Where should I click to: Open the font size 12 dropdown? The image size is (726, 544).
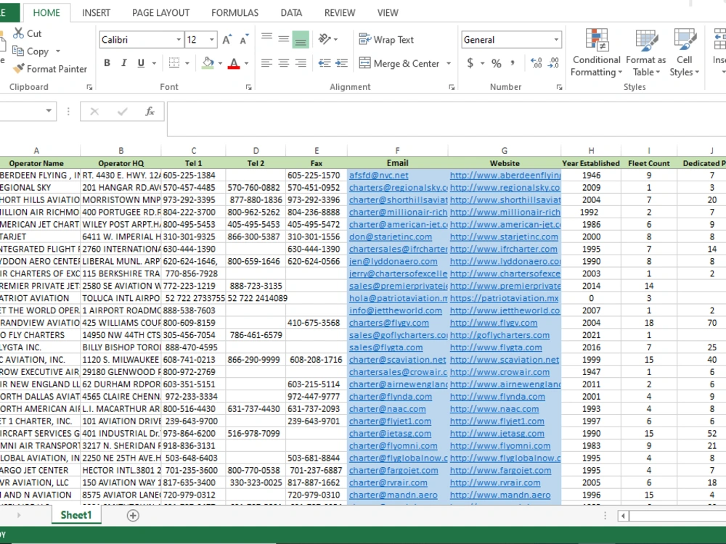coord(211,40)
